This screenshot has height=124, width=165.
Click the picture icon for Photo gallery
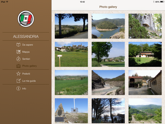pyautogui.click(x=18, y=66)
